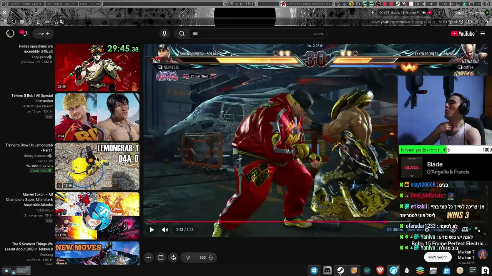The width and height of the screenshot is (492, 276).
Task: Click the video title 'Bob's 15 Frame Perfect Electric...'
Action: click(x=450, y=243)
